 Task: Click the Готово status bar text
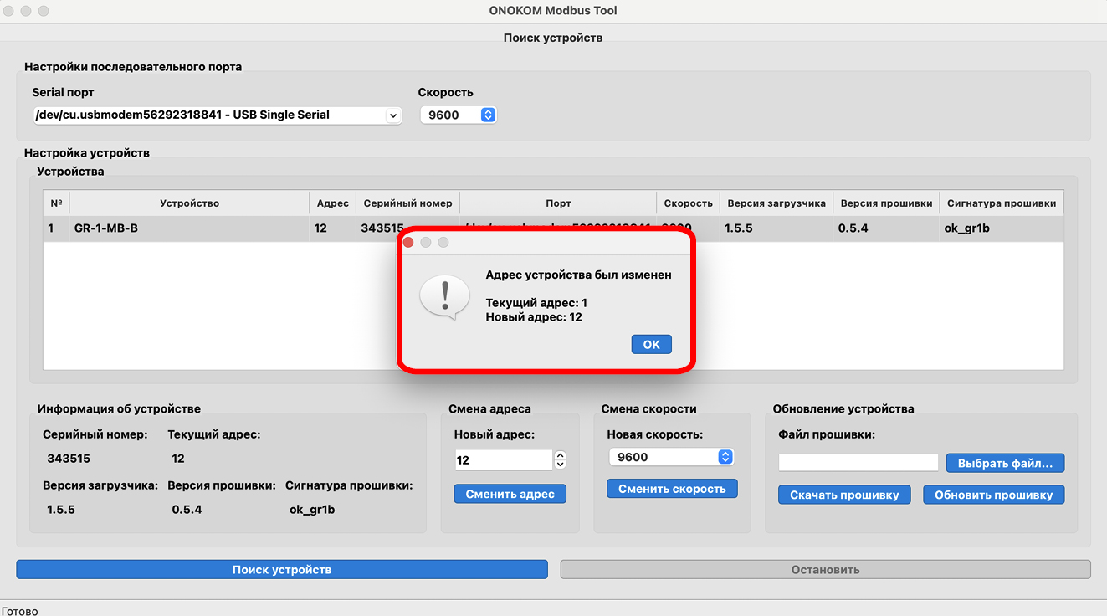click(20, 611)
